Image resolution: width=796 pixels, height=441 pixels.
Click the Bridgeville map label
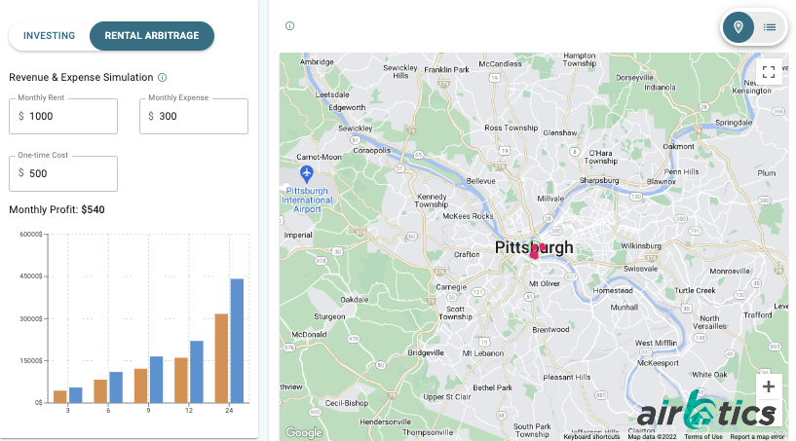coord(426,352)
